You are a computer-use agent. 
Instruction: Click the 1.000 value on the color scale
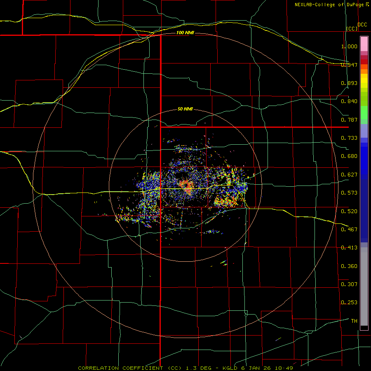coord(349,46)
